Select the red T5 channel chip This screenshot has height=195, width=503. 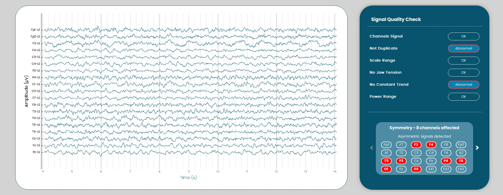click(x=386, y=161)
